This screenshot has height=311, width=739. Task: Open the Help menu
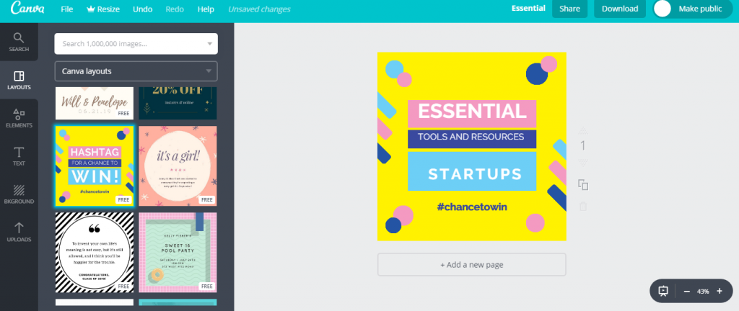pos(206,9)
